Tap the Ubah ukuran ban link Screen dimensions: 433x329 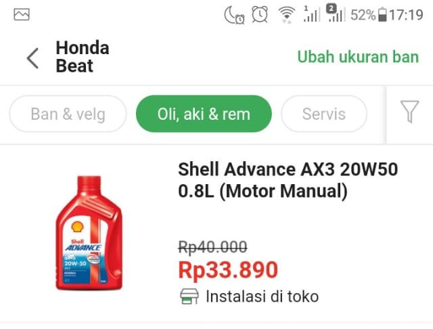tap(358, 57)
